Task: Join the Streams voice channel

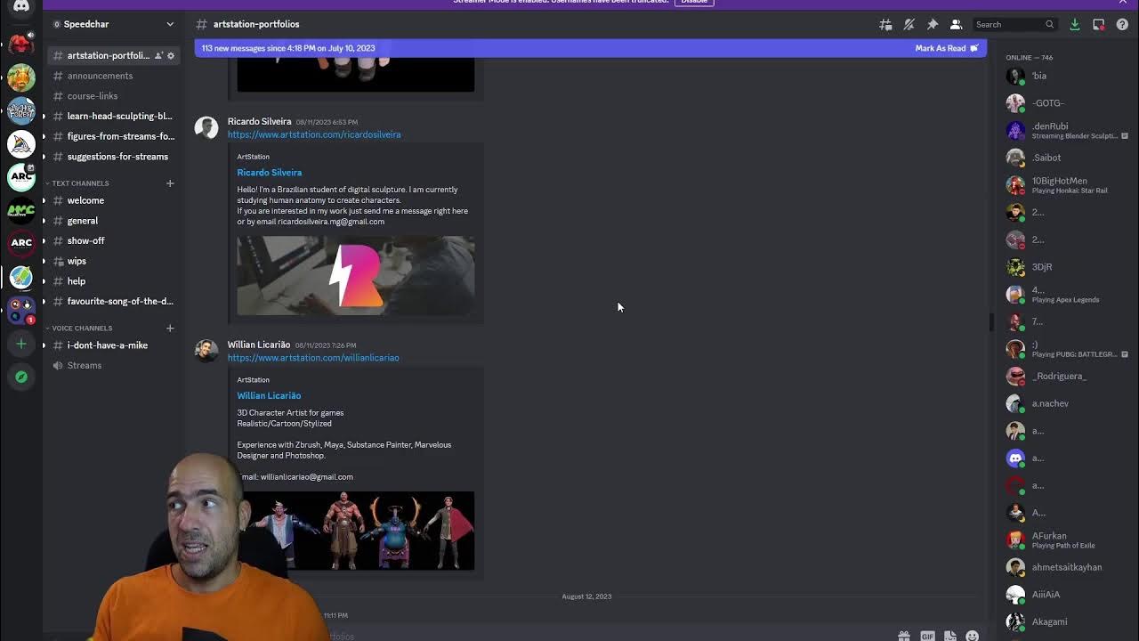Action: 112,366
